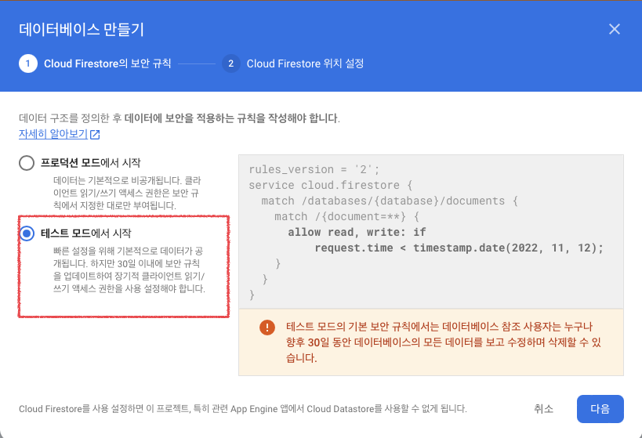This screenshot has width=642, height=438.
Task: Close the 데이터베이스 만들기 dialog with X
Action: click(x=614, y=29)
